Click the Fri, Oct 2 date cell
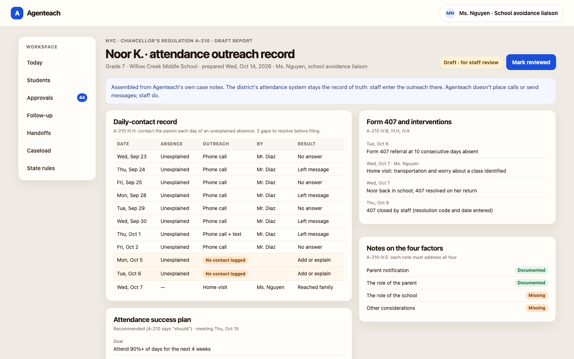This screenshot has height=359, width=574. 128,247
